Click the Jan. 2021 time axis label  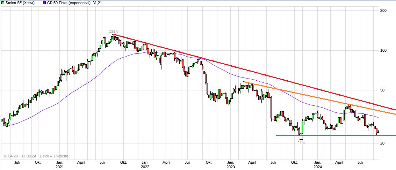tap(60, 164)
